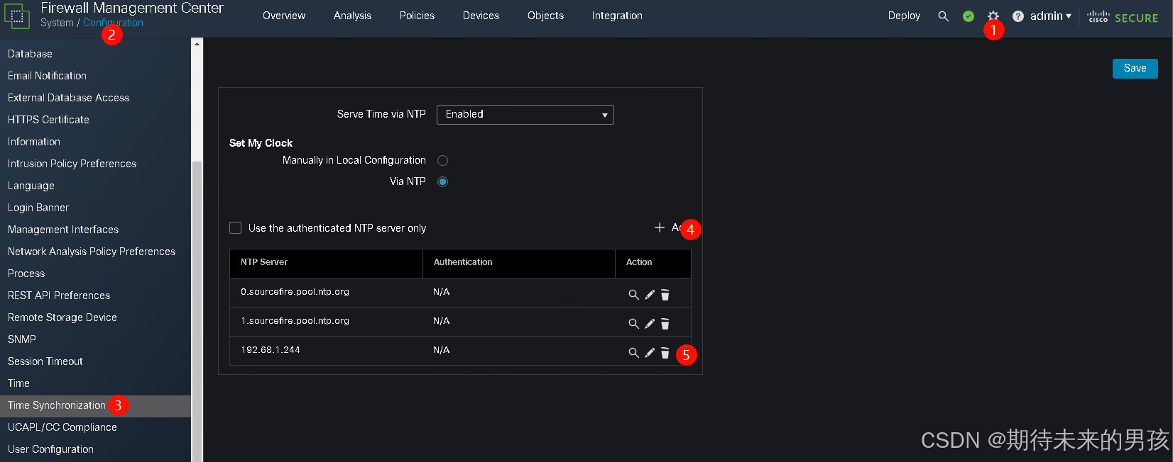Screen dimensions: 1173x462
Task: Click the 0.sourcefire.pool.ntp.org cell
Action: tap(326, 293)
